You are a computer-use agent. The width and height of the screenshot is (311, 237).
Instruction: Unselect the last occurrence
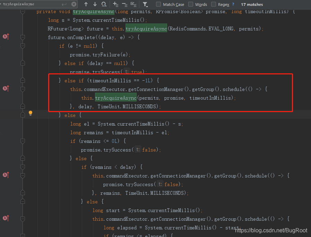(124, 4)
